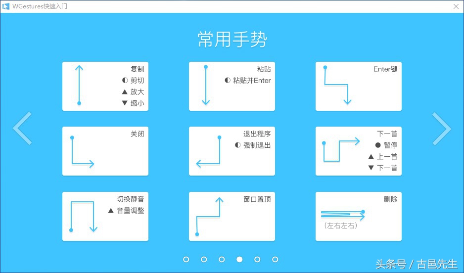
Task: Jump to the fifth page indicator dot
Action: [x=257, y=259]
